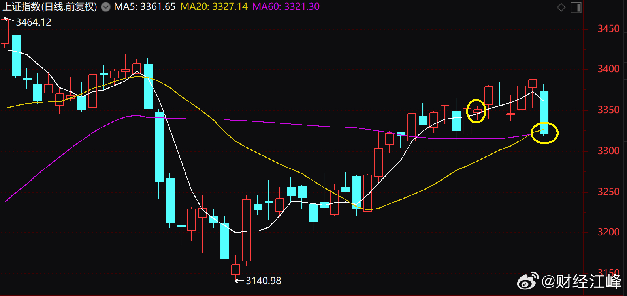The width and height of the screenshot is (627, 296).
Task: Click the 3464.12 high price label
Action: [34, 22]
